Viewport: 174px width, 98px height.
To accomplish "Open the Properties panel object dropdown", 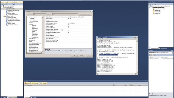I will click(173, 53).
